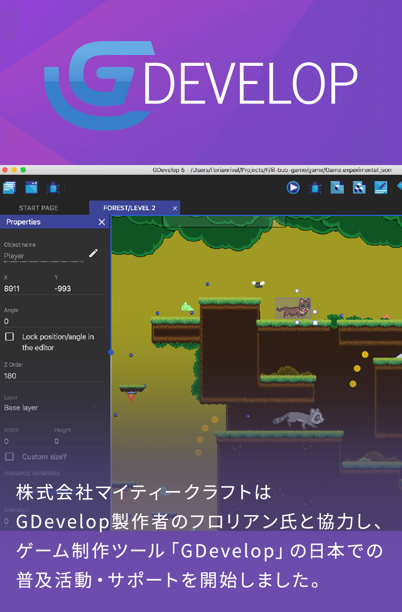The height and width of the screenshot is (612, 402).
Task: Click the Z Order field showing 180
Action: tap(54, 376)
